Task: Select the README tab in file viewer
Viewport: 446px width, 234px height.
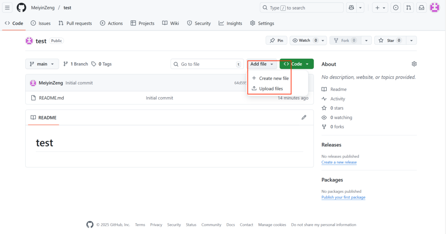Action: [x=43, y=117]
